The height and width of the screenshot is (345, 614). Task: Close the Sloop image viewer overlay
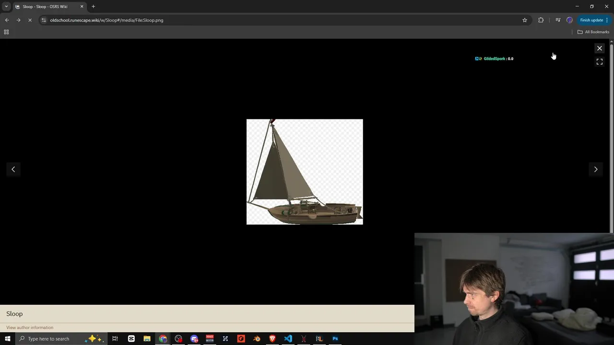point(599,48)
